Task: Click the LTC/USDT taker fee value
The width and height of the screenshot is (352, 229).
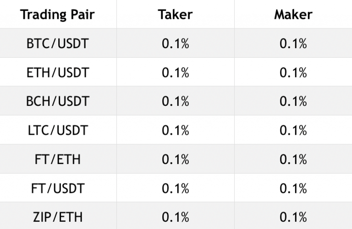Action: coord(176,131)
